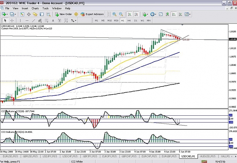Viewport: 237px width, 163px height.
Task: Select the arrow Cursor tool
Action: (x=5, y=20)
